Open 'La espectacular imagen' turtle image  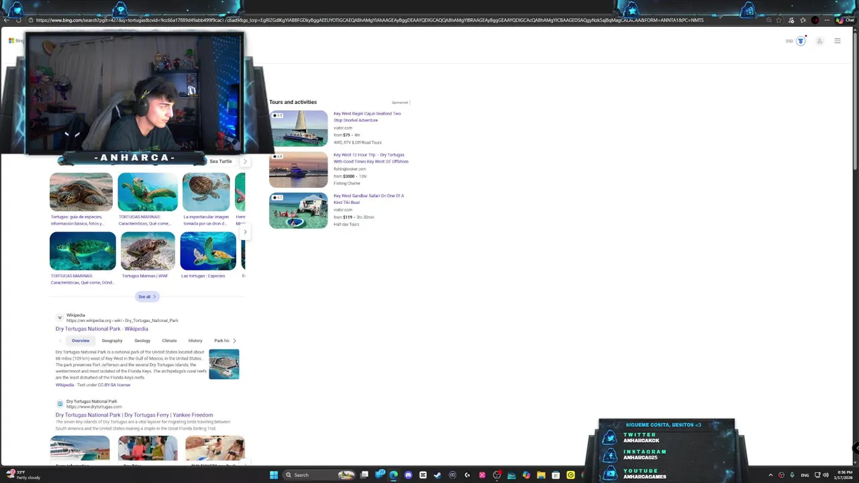tap(206, 192)
